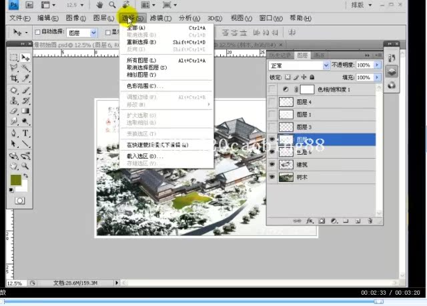427x306 pixels.
Task: Enable the Auto-Select checkbox
Action: tap(37, 32)
